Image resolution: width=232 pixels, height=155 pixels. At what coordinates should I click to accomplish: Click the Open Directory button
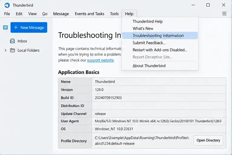tap(208, 140)
